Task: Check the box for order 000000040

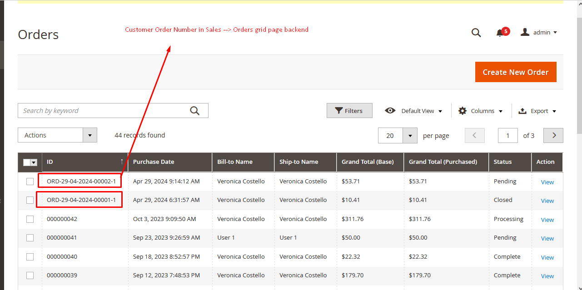Action: [30, 257]
